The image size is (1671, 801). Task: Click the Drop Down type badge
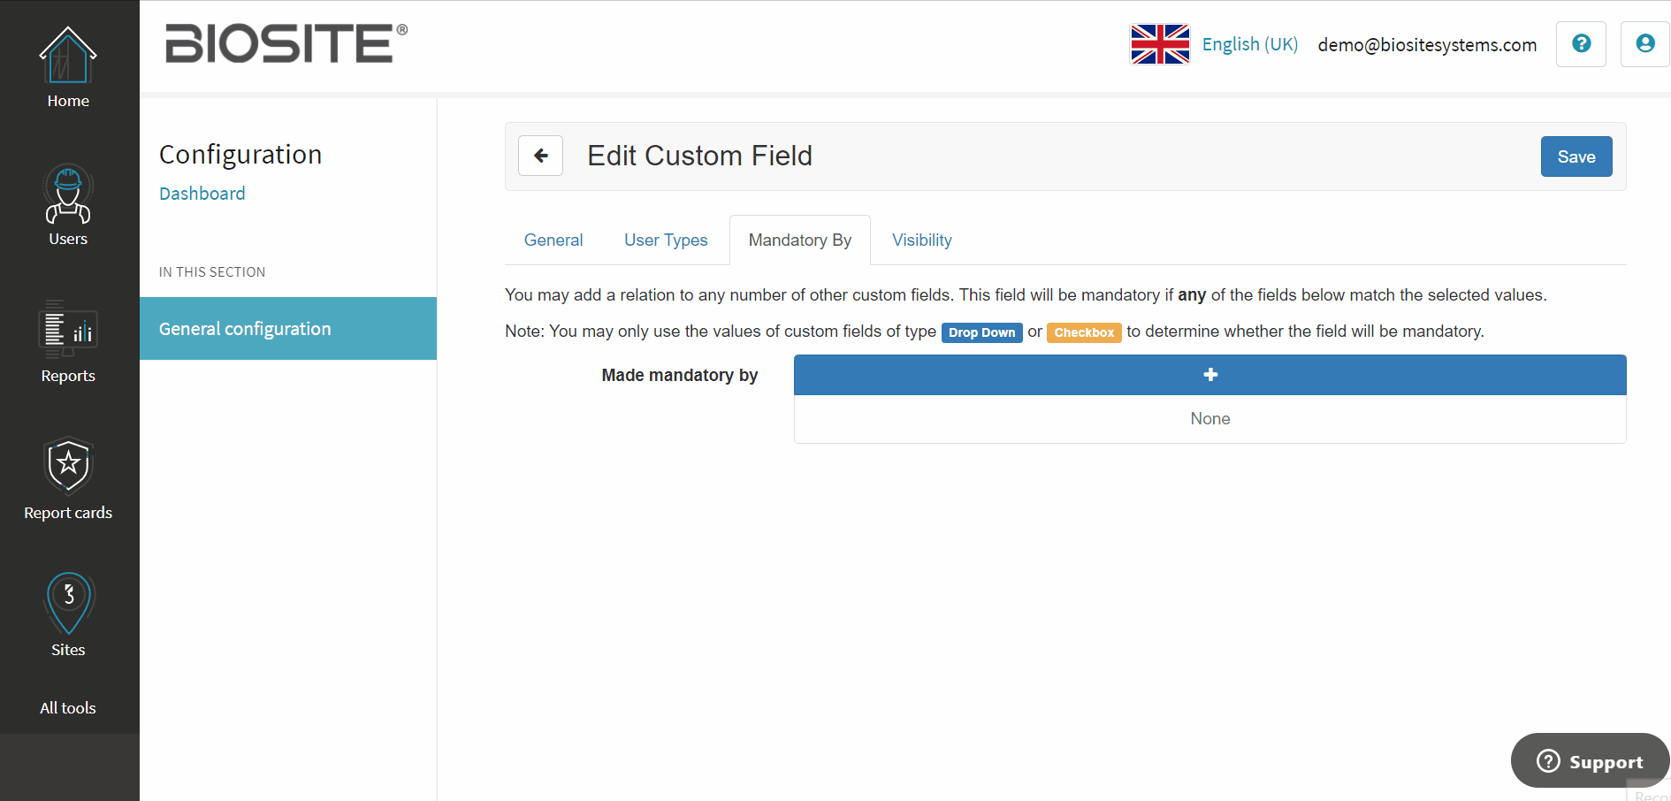pos(981,332)
